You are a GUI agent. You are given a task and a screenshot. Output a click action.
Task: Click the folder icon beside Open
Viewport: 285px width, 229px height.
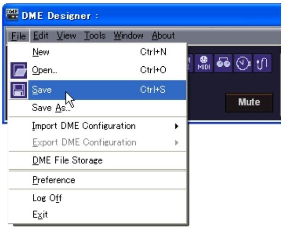[x=19, y=71]
